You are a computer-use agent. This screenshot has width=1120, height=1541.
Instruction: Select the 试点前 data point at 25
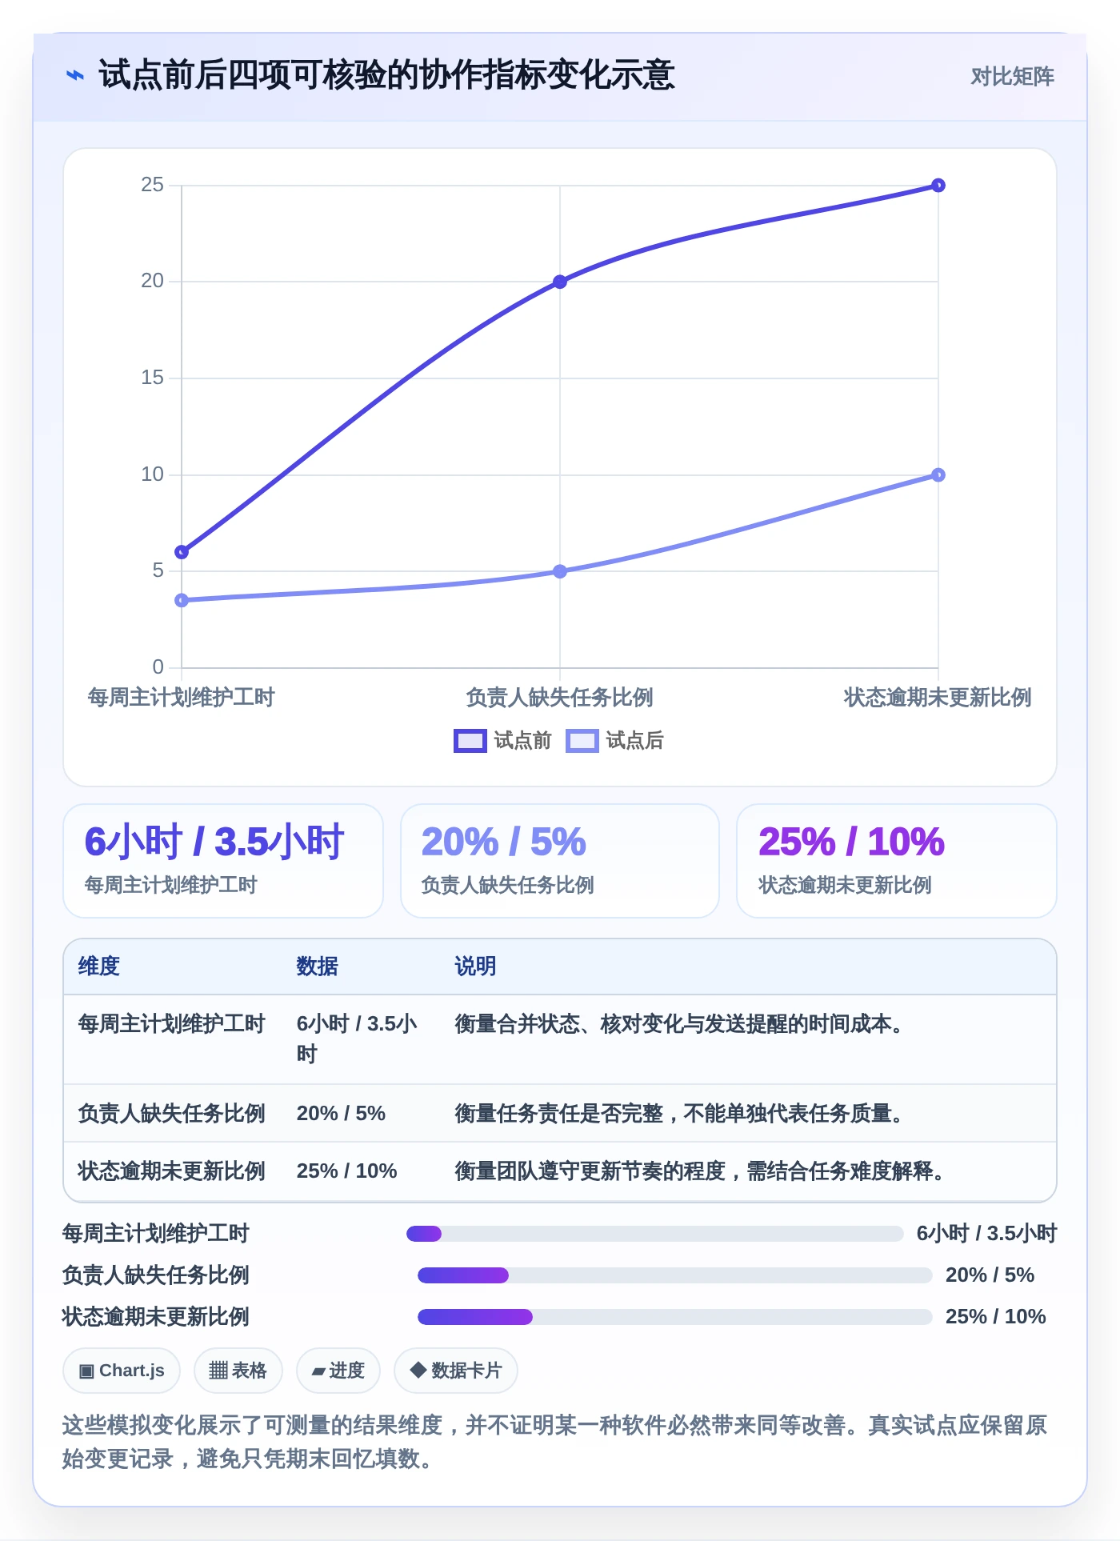tap(938, 186)
